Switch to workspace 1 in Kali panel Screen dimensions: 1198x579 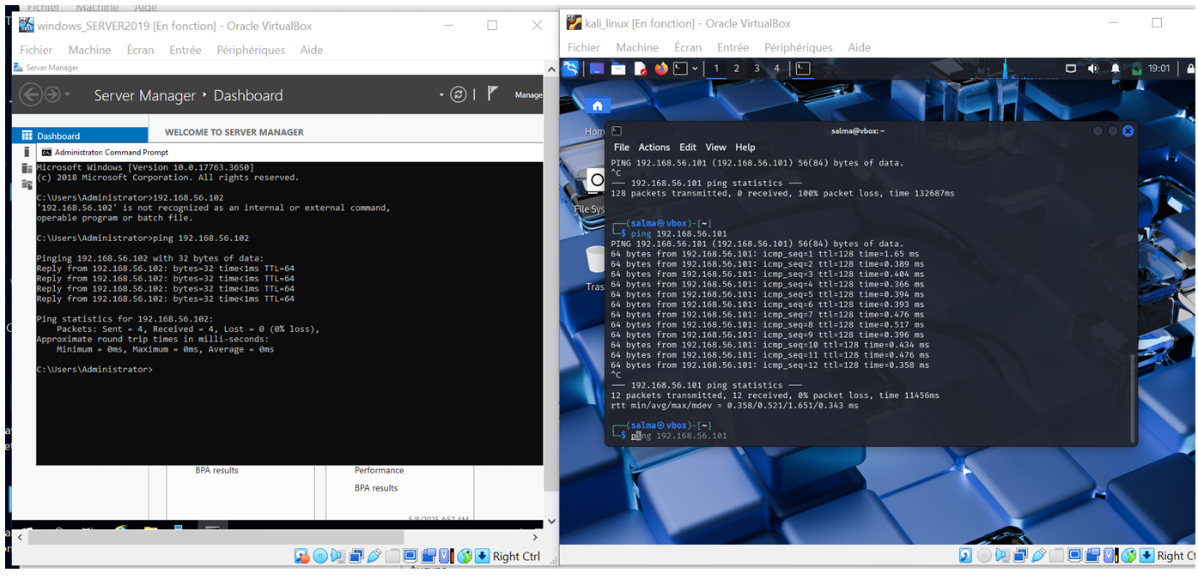point(715,69)
